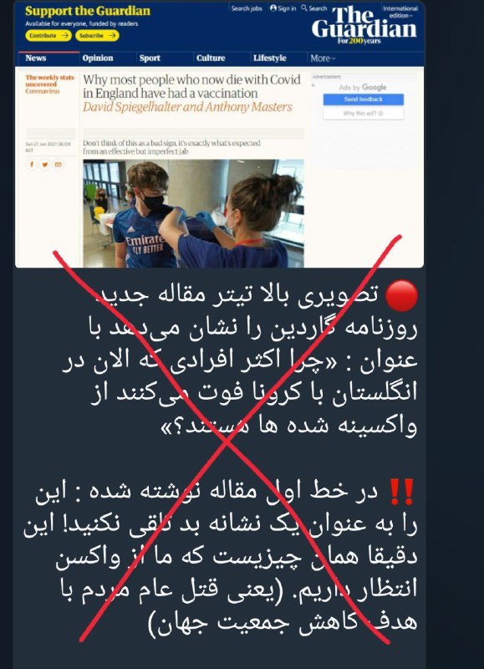The image size is (484, 669).
Task: Click the yellow Subscribe button
Action: (97, 36)
